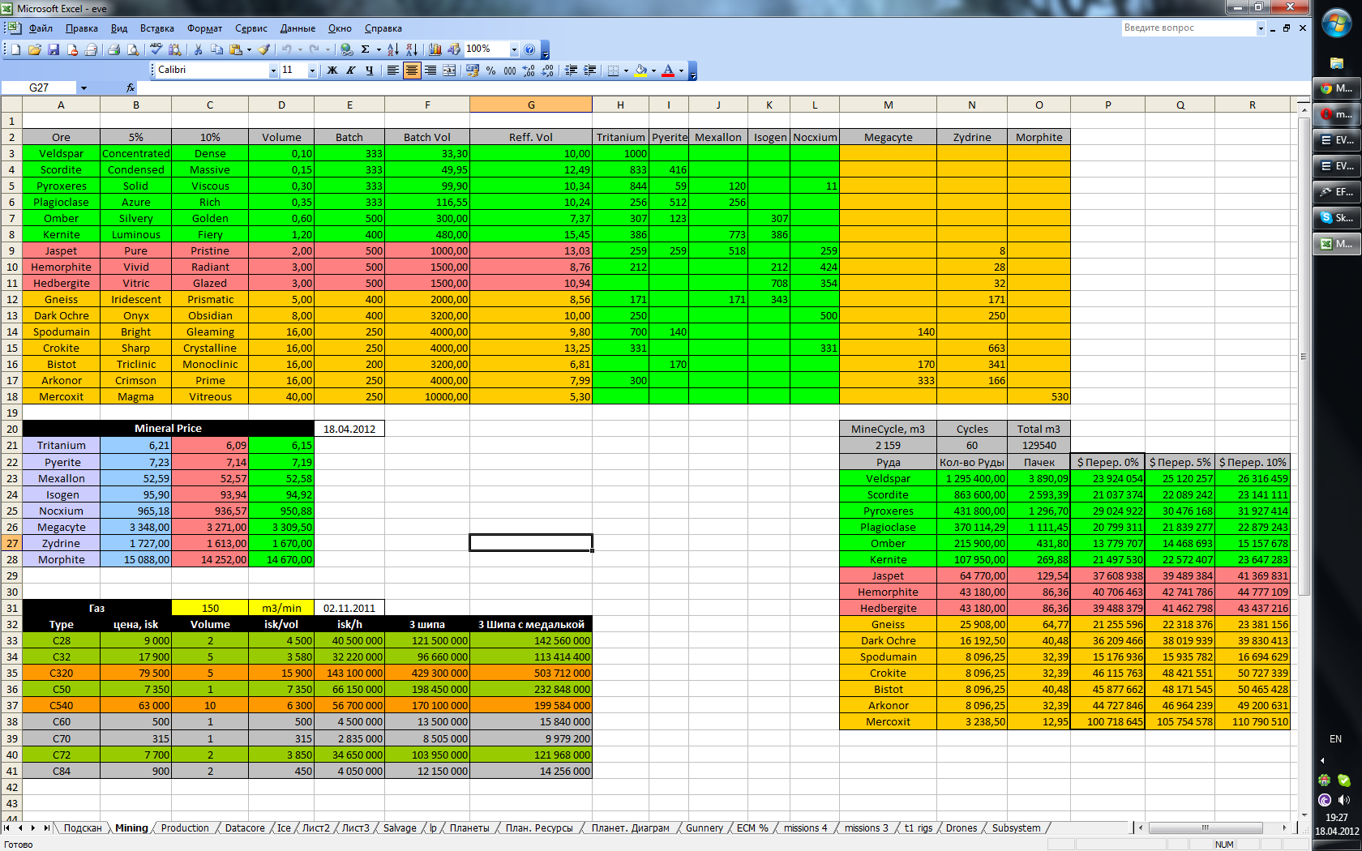Activate the Format Painter brush

263,49
